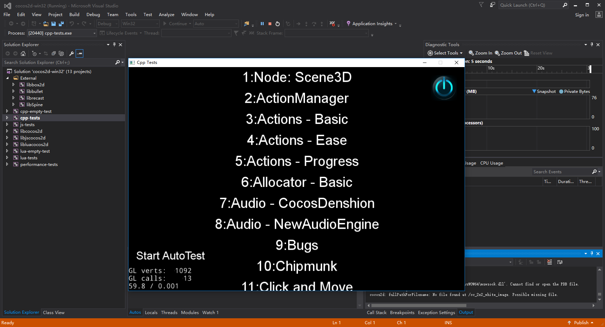Screen dimensions: 605x327
Task: Select the cpp-tests project
Action: click(30, 118)
